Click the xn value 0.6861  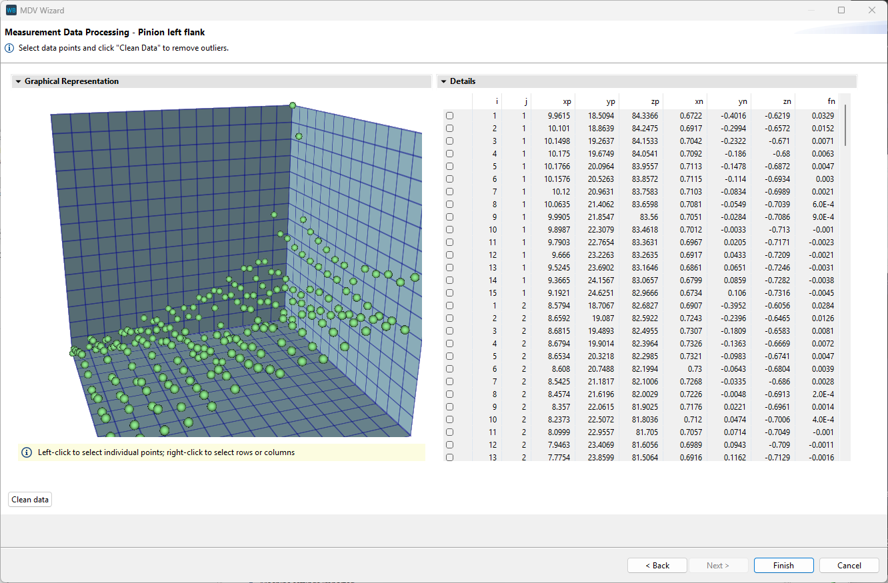pos(691,268)
